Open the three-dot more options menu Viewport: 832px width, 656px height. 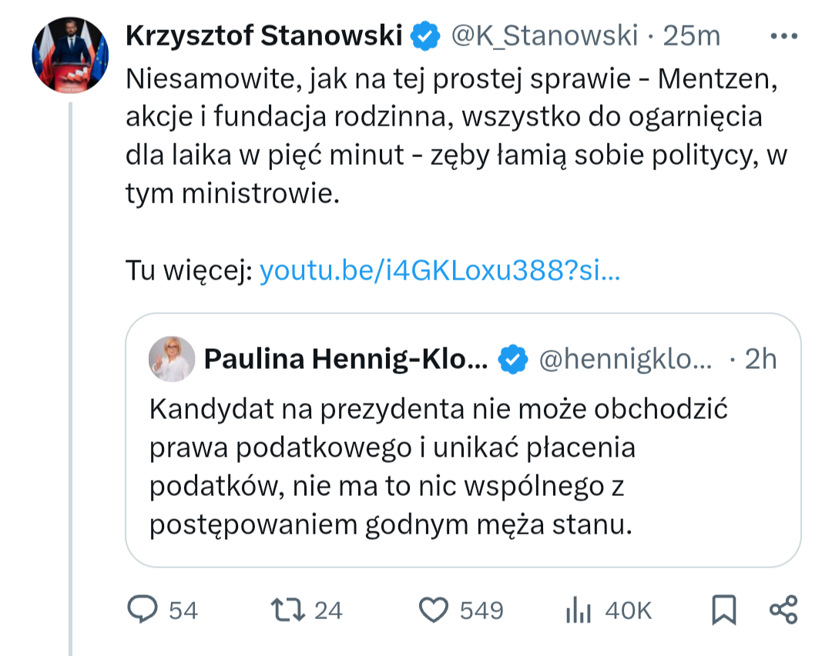tap(784, 35)
